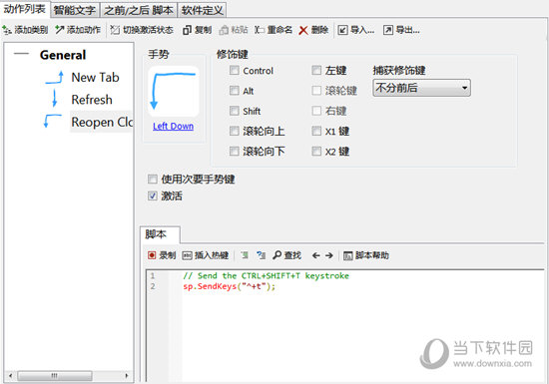
Task: Switch to the 软件定义 tab
Action: pyautogui.click(x=202, y=10)
